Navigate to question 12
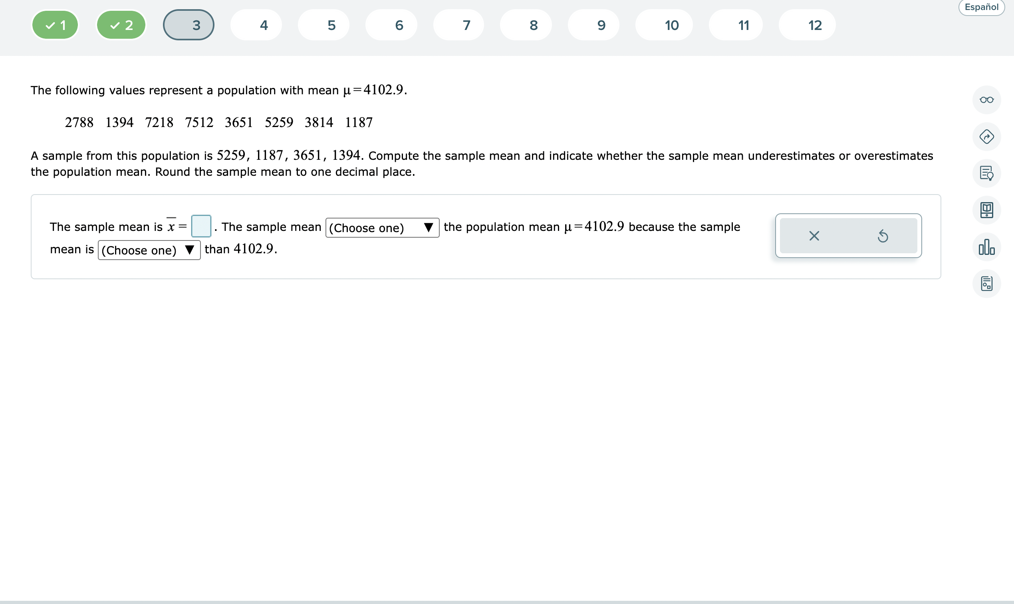 (x=806, y=25)
